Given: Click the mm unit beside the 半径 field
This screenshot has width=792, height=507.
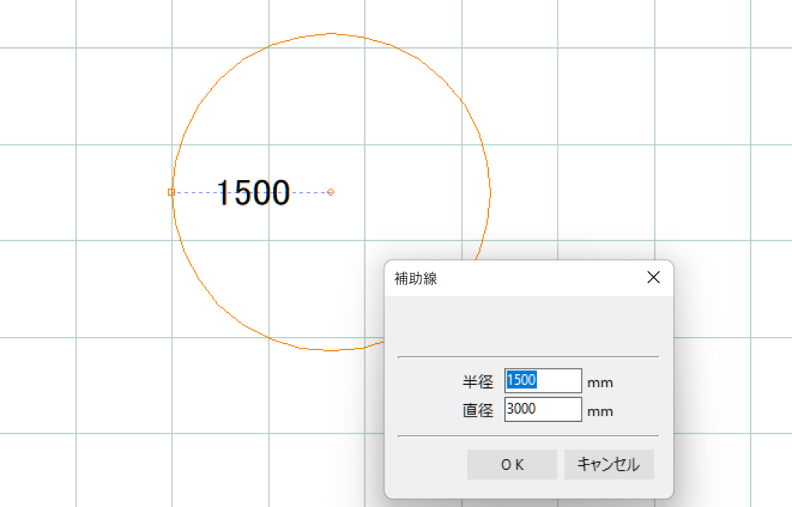Looking at the screenshot, I should point(600,383).
